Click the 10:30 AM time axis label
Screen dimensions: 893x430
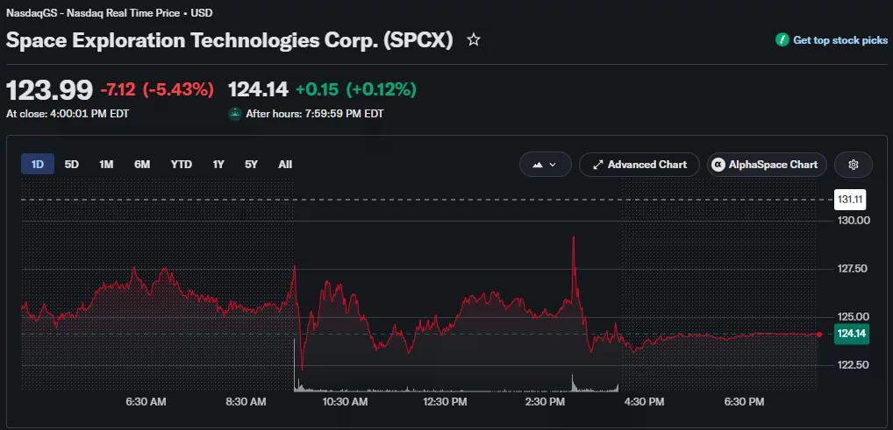(345, 402)
